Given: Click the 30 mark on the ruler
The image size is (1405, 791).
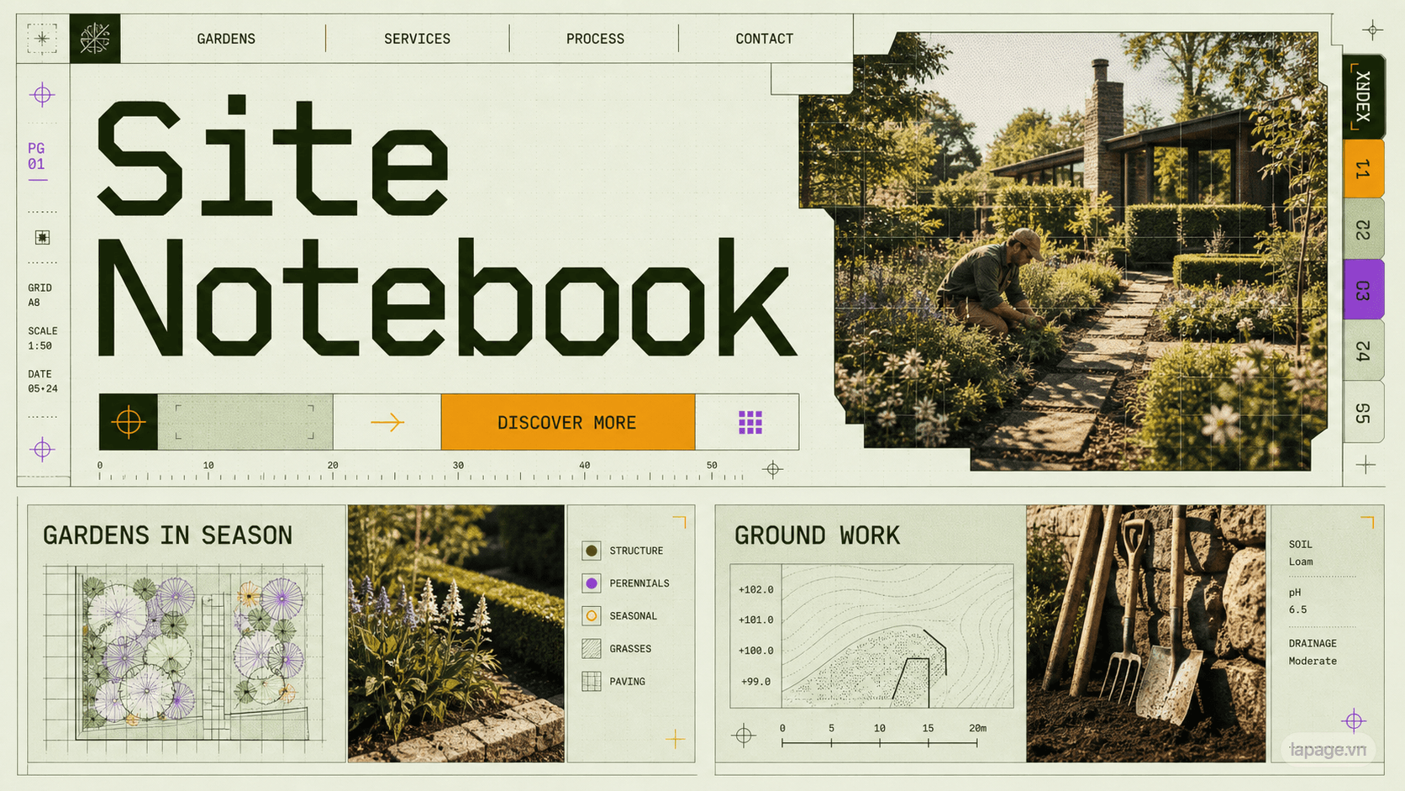Looking at the screenshot, I should point(458,465).
